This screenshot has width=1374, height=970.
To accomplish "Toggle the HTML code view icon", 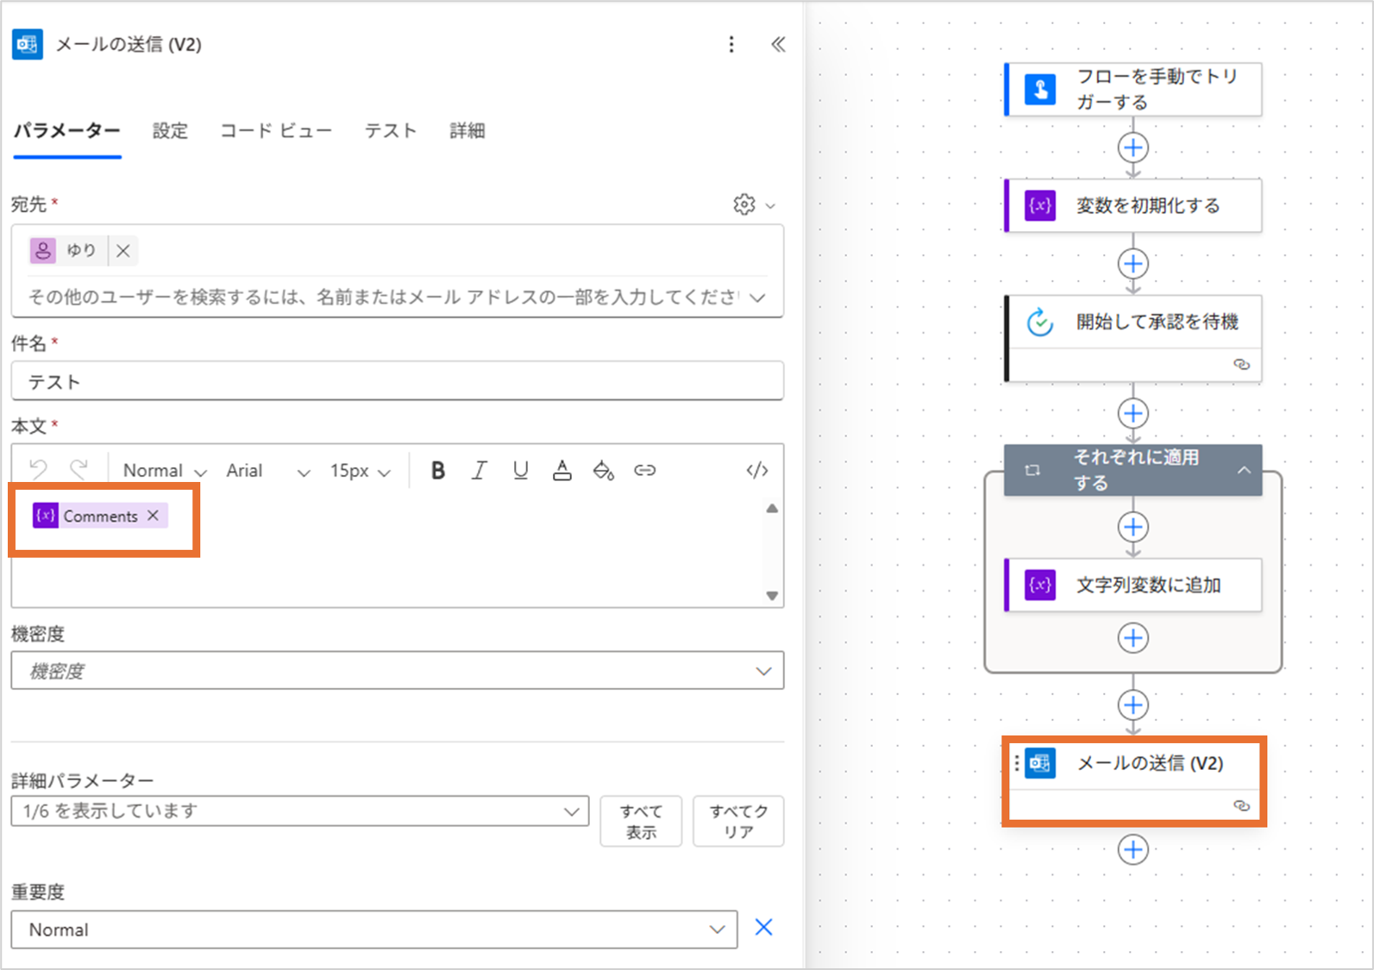I will point(756,470).
